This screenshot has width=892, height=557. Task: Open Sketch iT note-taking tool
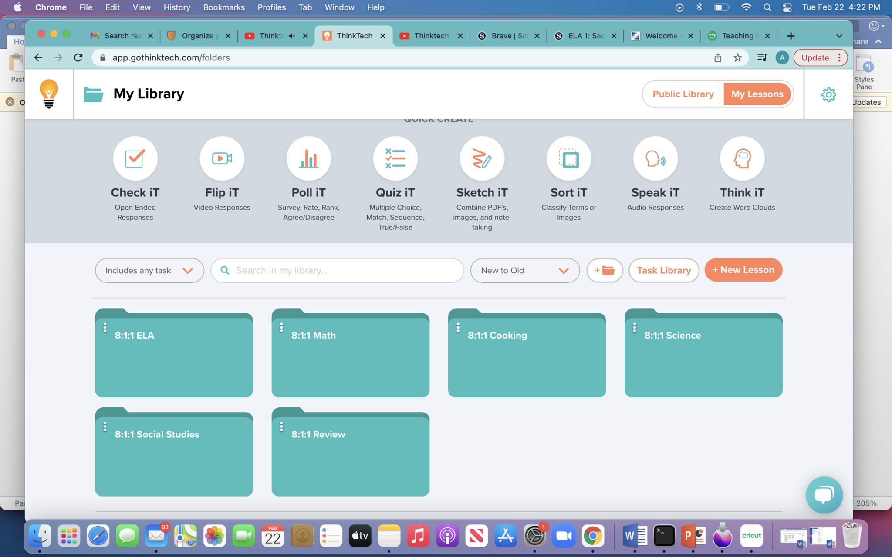tap(482, 158)
